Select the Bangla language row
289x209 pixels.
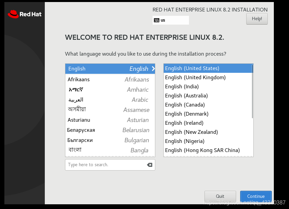click(x=110, y=150)
